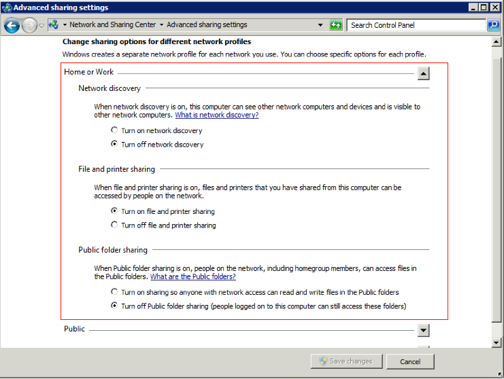The image size is (504, 379).
Task: Go to Network and Sharing Center breadcrumb
Action: coord(112,24)
